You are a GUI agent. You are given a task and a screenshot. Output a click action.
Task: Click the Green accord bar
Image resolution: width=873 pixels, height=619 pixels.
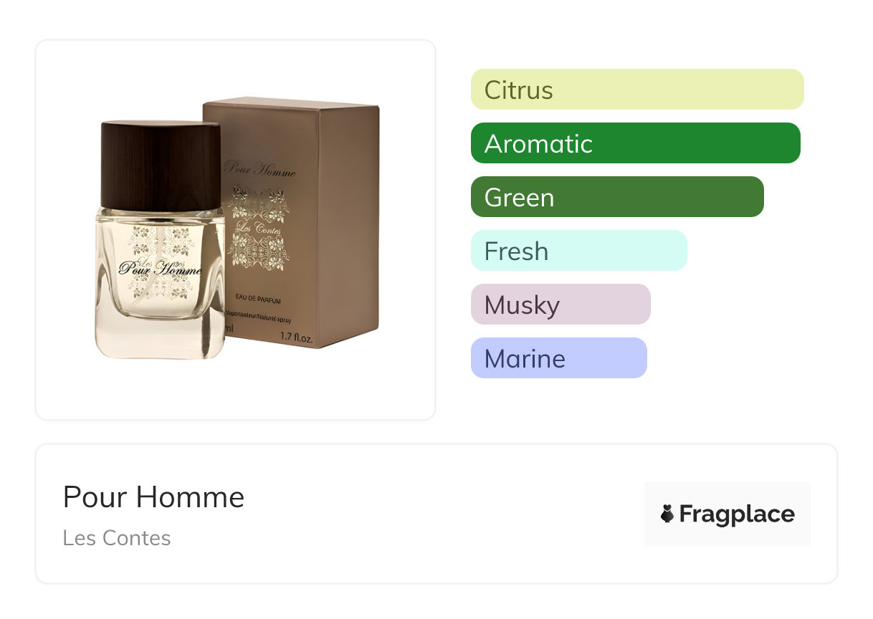click(x=617, y=197)
